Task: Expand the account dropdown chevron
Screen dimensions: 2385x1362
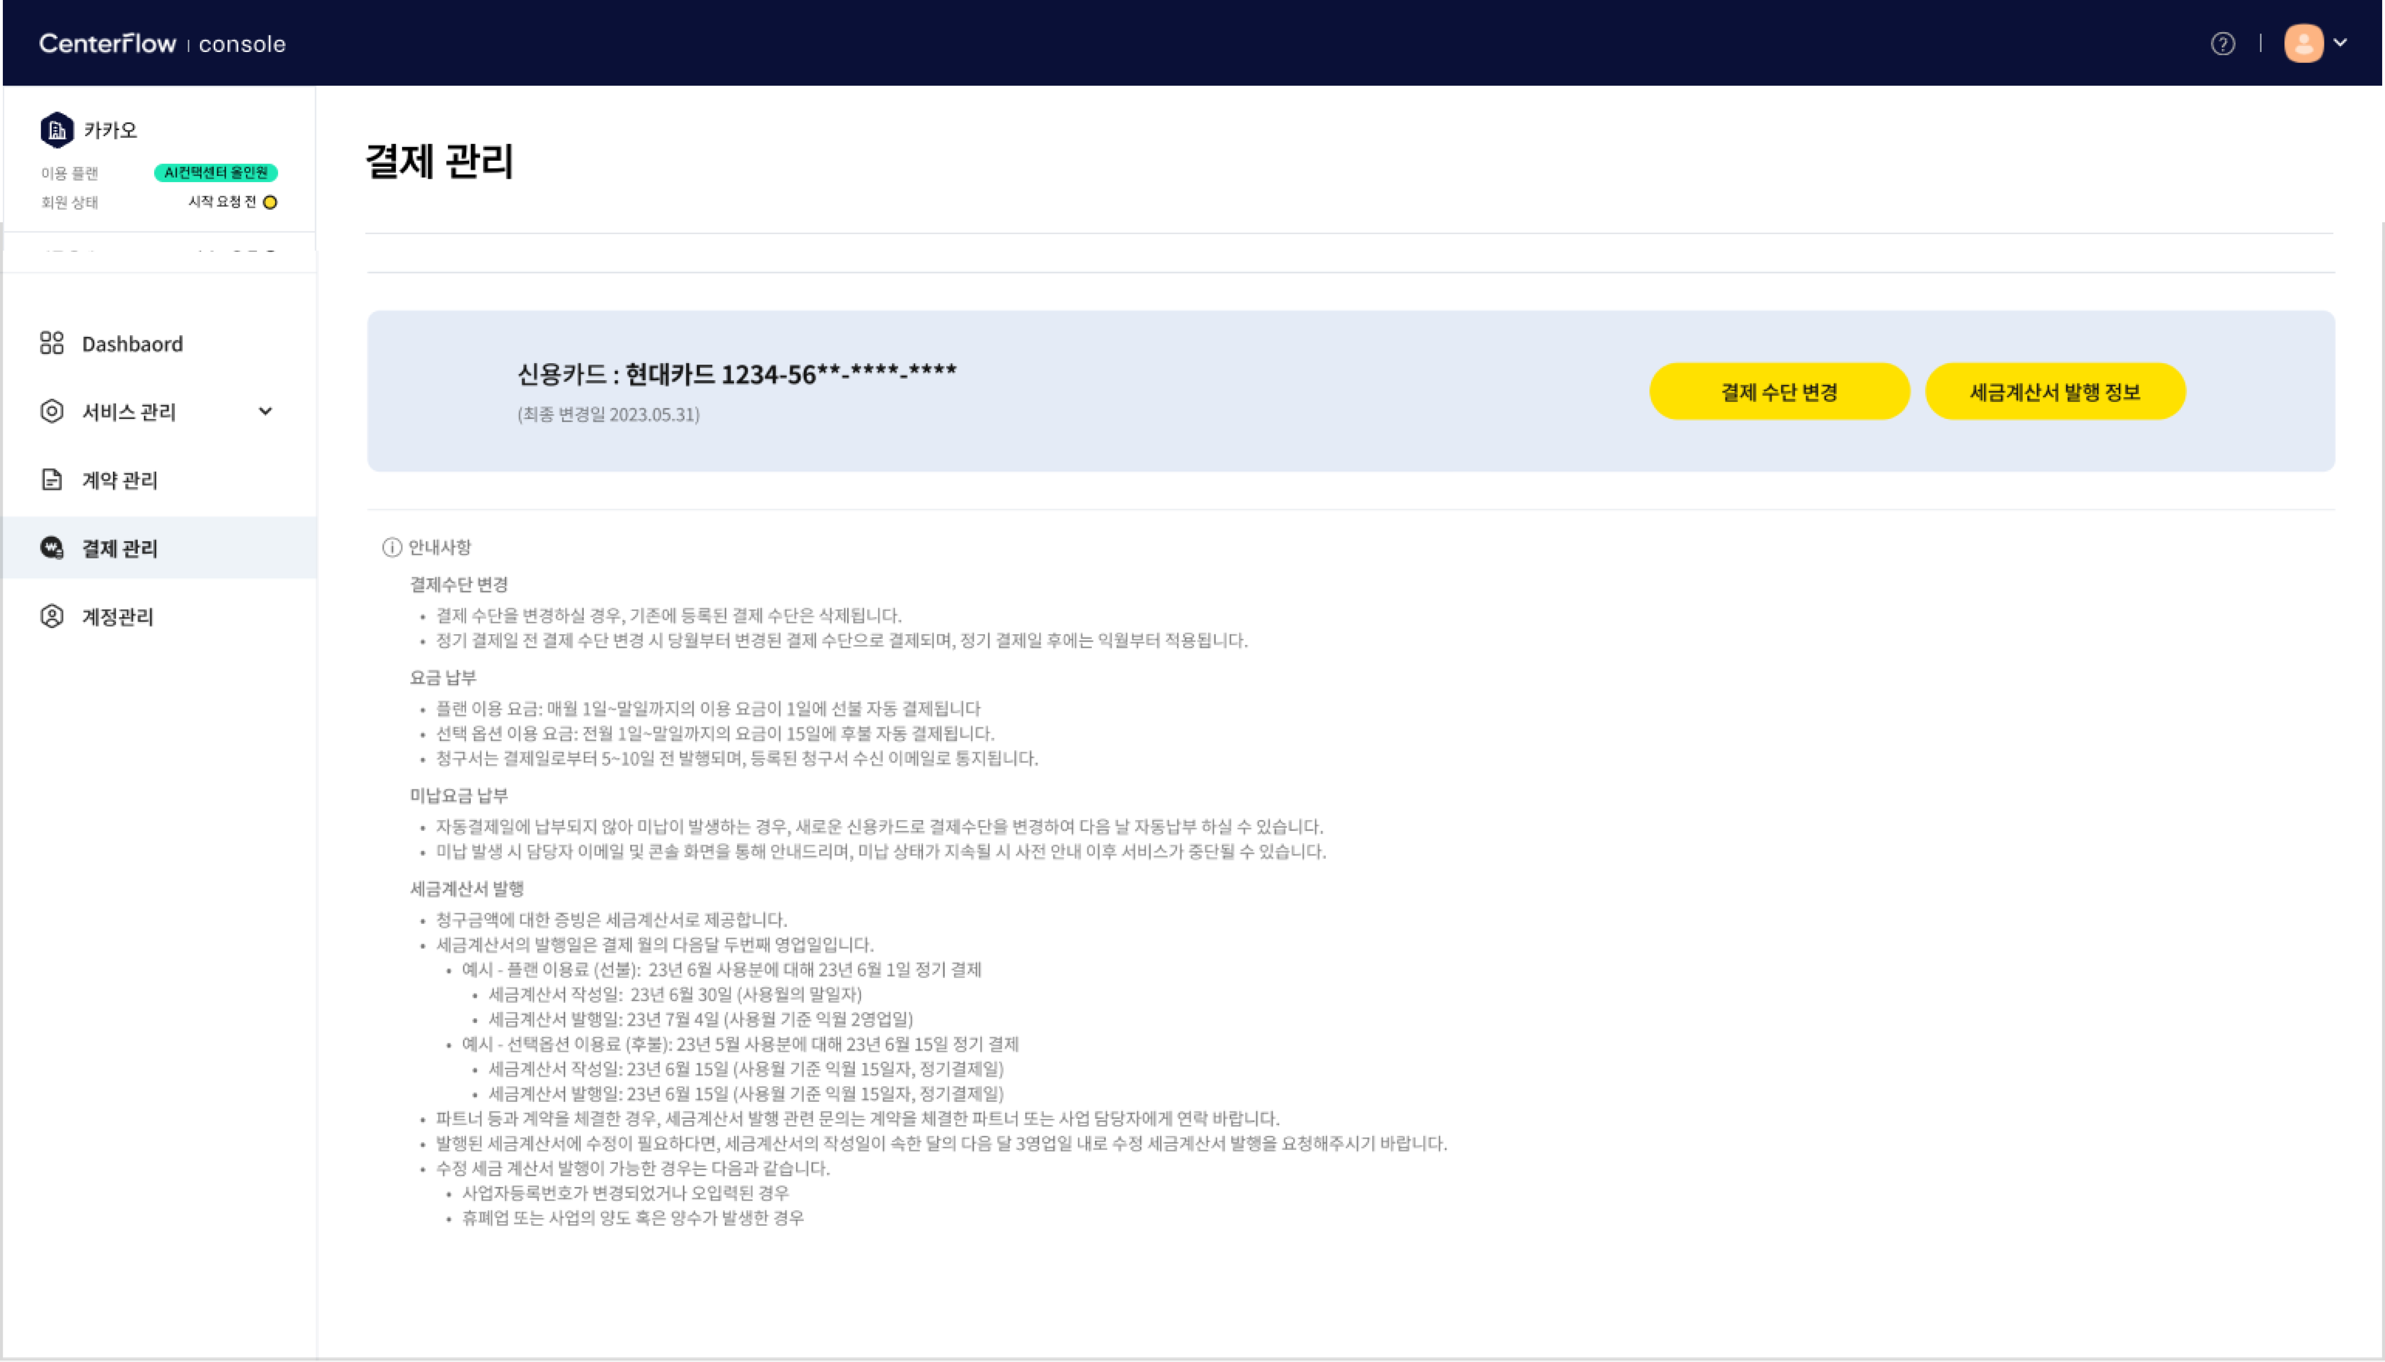Action: [2340, 42]
